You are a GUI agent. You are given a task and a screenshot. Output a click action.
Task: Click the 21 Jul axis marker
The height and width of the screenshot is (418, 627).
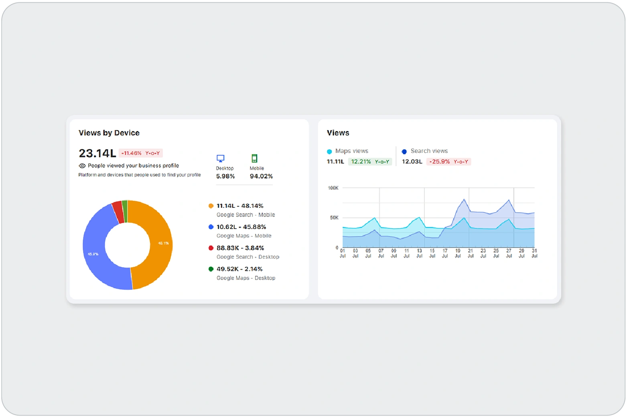click(471, 253)
